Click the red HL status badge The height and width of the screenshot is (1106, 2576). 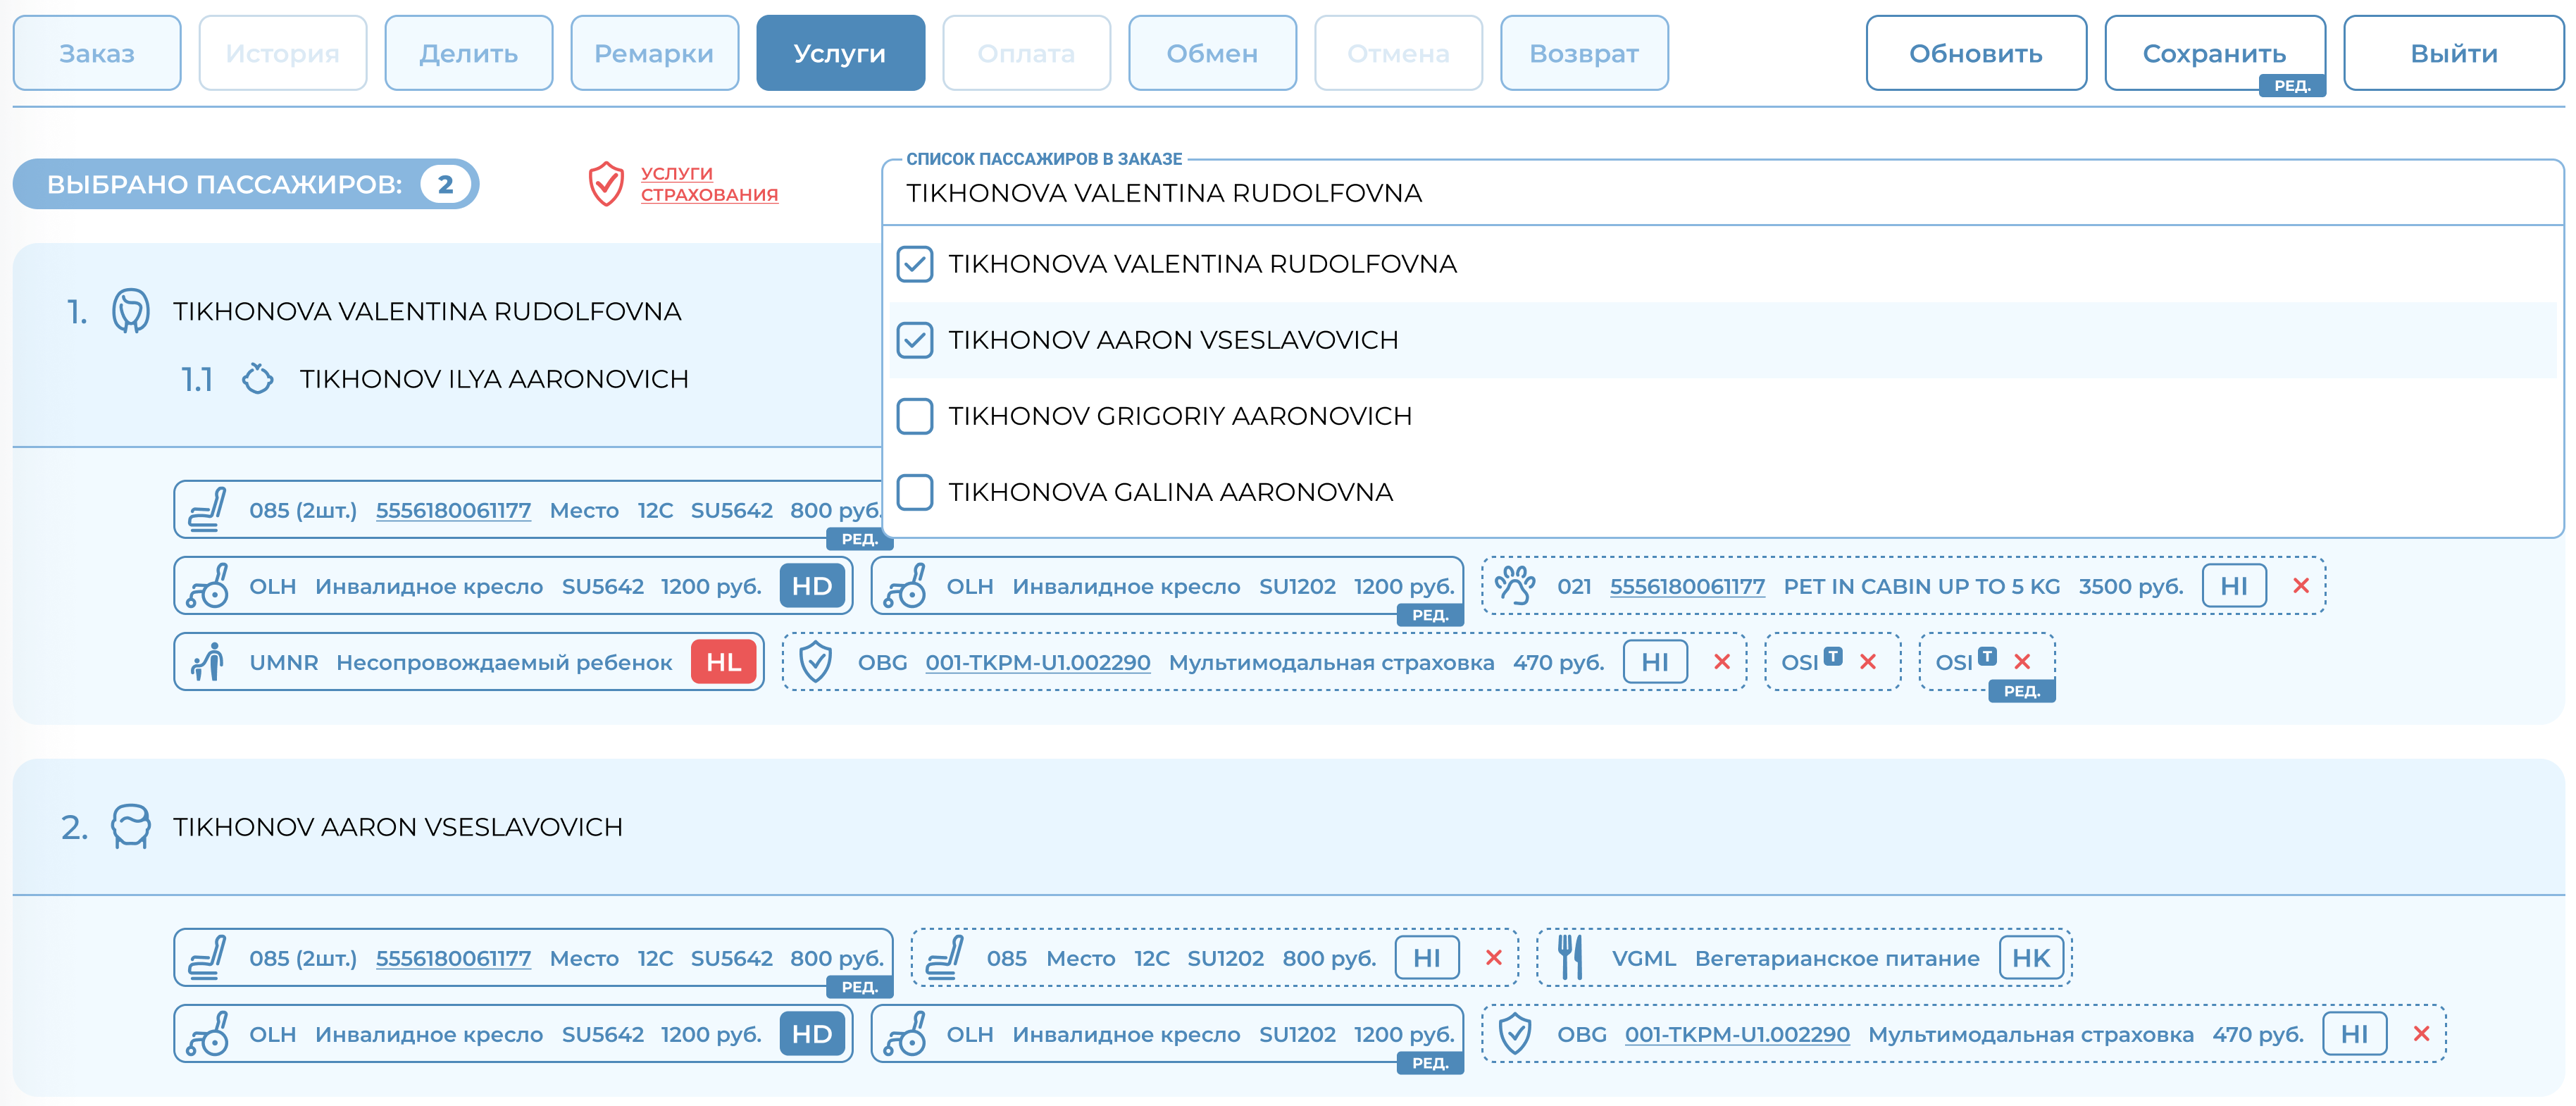(723, 662)
